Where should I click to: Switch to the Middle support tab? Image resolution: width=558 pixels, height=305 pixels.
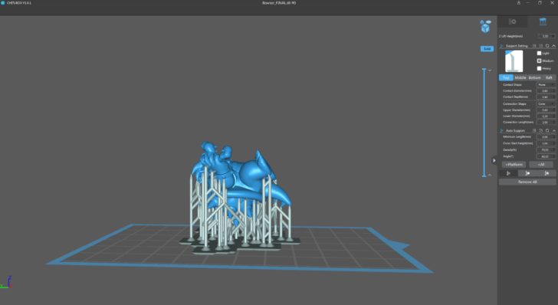coord(520,77)
